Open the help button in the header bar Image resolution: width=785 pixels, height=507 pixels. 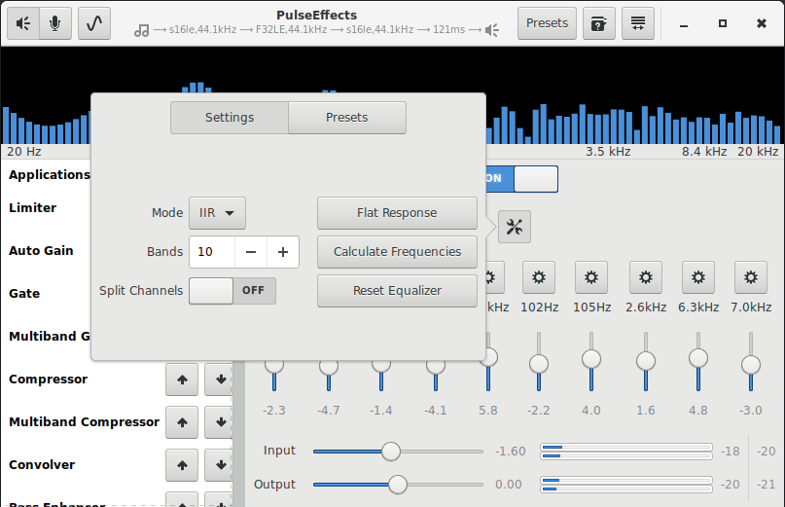tap(599, 23)
